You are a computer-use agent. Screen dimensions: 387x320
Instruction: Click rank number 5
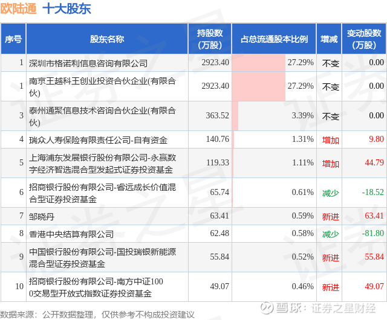(22, 162)
